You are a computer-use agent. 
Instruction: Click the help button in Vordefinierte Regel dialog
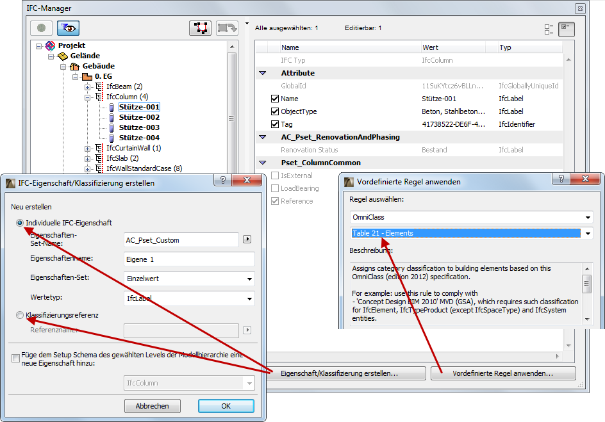tap(561, 179)
